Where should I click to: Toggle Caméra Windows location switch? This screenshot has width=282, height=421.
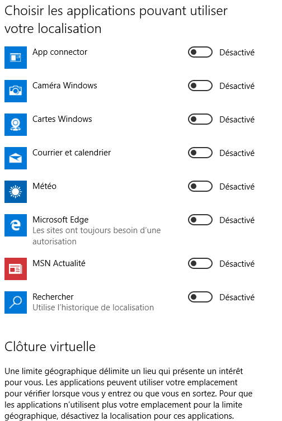pos(200,86)
